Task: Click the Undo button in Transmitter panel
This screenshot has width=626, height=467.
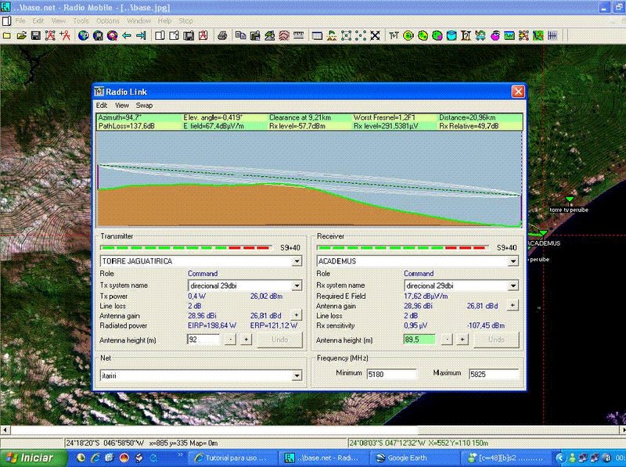Action: [279, 339]
